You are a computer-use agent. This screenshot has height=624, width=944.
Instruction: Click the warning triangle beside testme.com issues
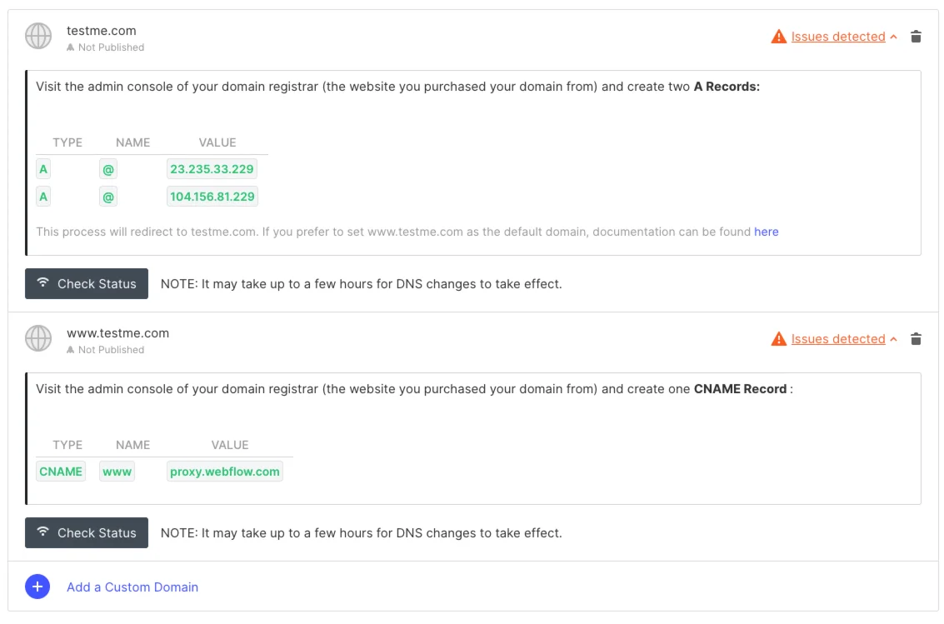click(x=778, y=36)
